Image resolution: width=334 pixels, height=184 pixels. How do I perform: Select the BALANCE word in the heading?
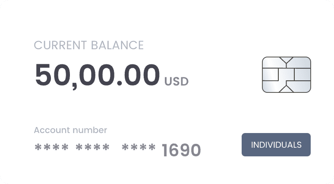pos(117,45)
